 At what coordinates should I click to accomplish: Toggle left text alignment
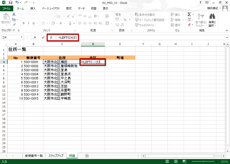tap(80, 23)
